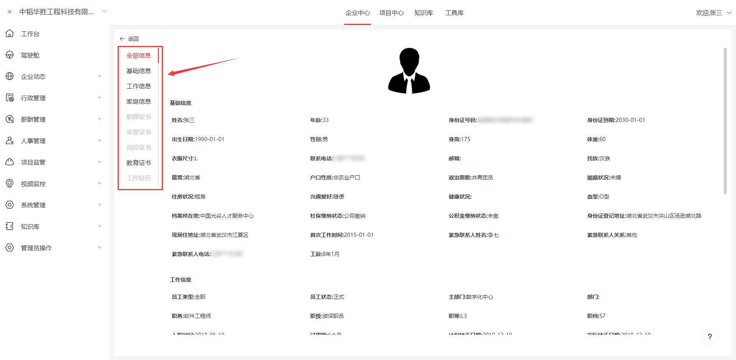Click the 薪酬管理 yen coin icon
Image resolution: width=736 pixels, height=360 pixels.
point(10,119)
